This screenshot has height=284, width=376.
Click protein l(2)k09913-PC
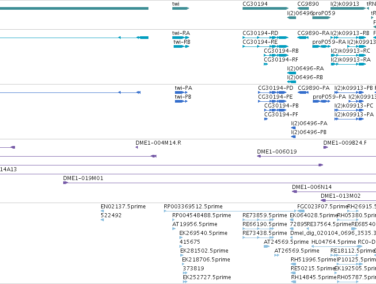pos(349,110)
